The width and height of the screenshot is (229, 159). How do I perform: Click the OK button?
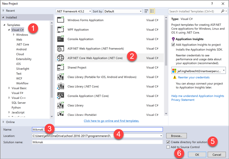click(x=197, y=155)
